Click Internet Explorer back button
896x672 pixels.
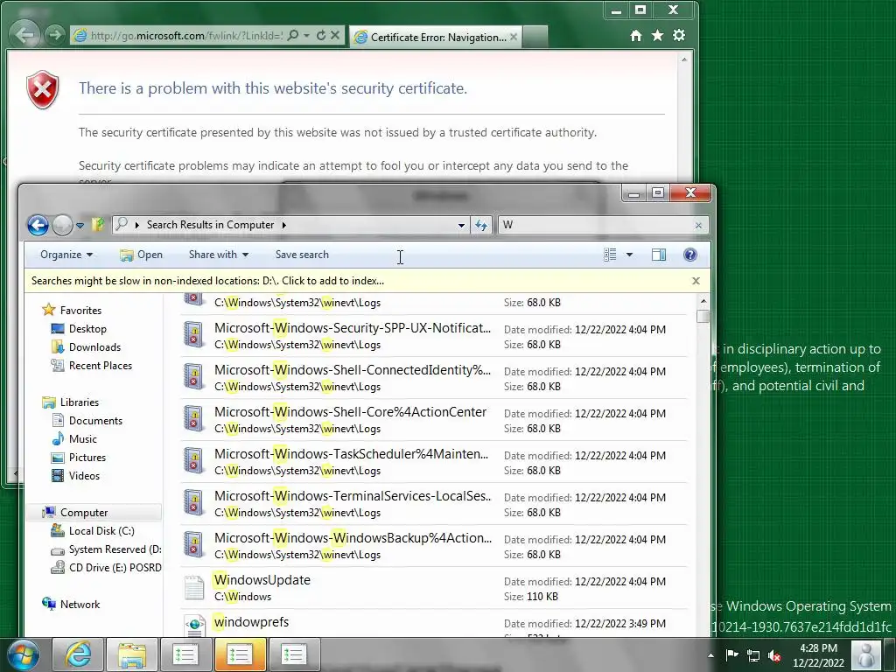coord(24,35)
